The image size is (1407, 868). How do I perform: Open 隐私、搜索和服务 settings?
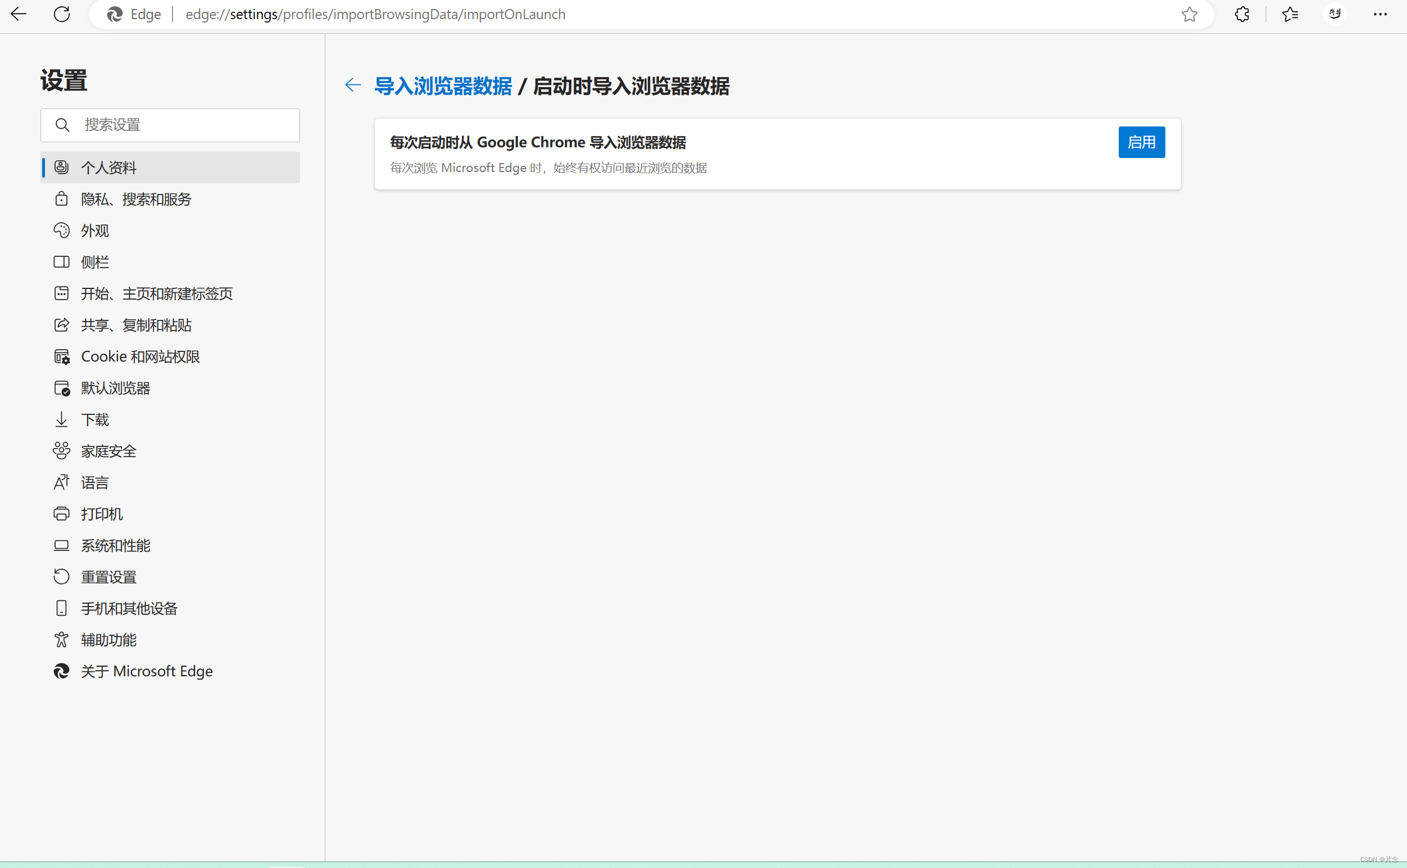click(136, 199)
